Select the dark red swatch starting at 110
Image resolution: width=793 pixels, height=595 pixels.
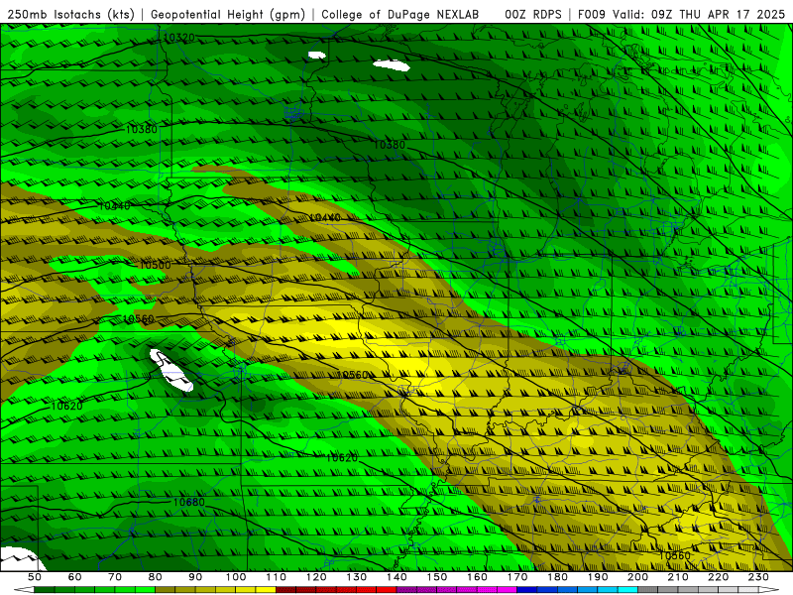[x=285, y=589]
